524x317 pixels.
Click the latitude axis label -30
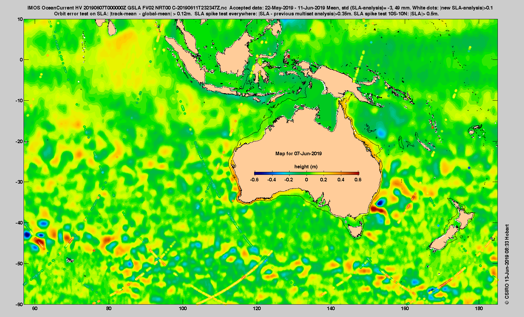click(x=19, y=182)
